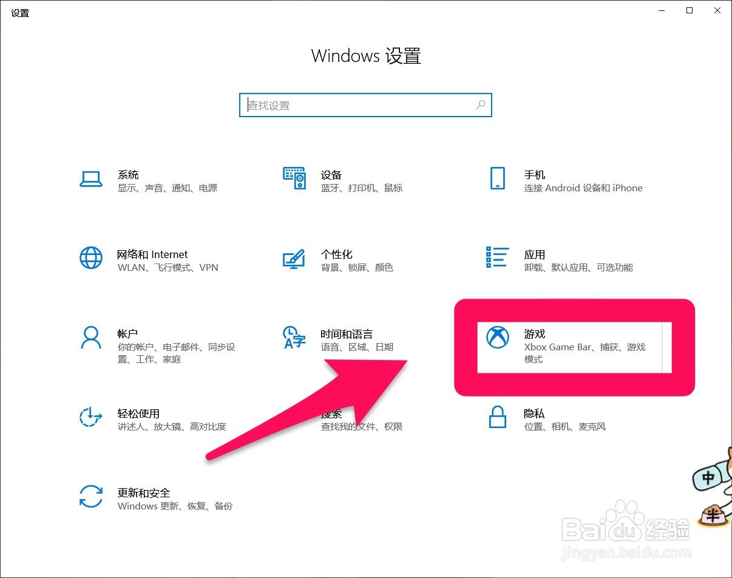The height and width of the screenshot is (578, 732).
Task: Click the Accounts email and sync description
Action: point(176,353)
